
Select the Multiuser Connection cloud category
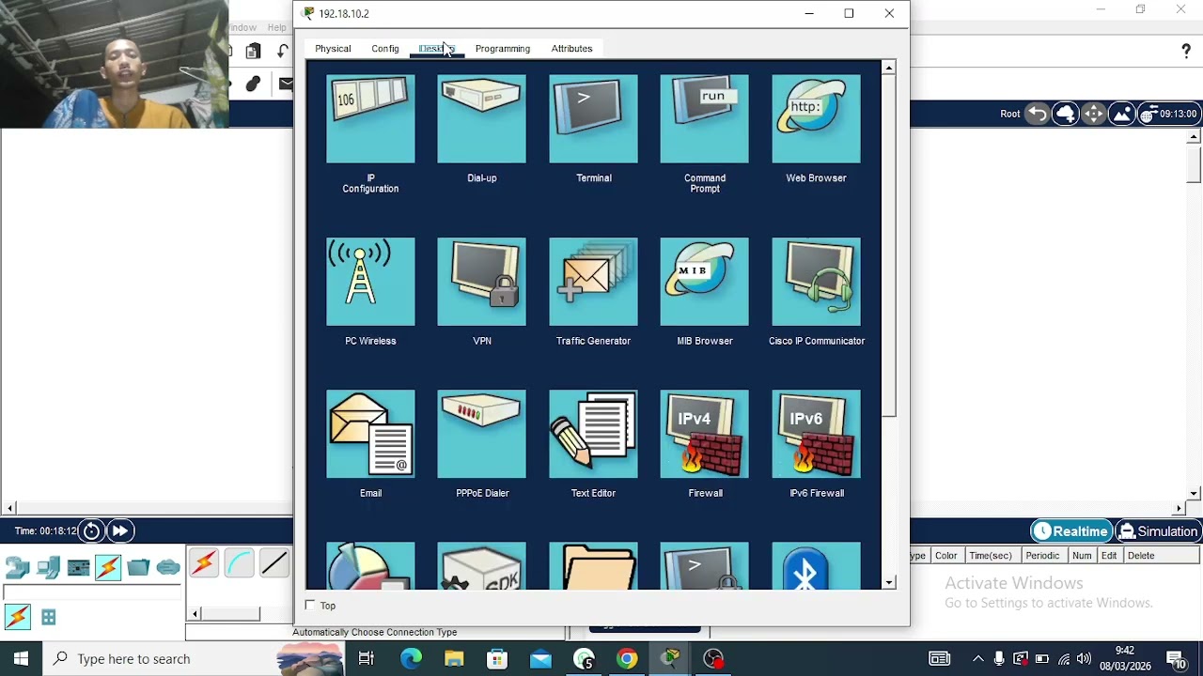168,567
